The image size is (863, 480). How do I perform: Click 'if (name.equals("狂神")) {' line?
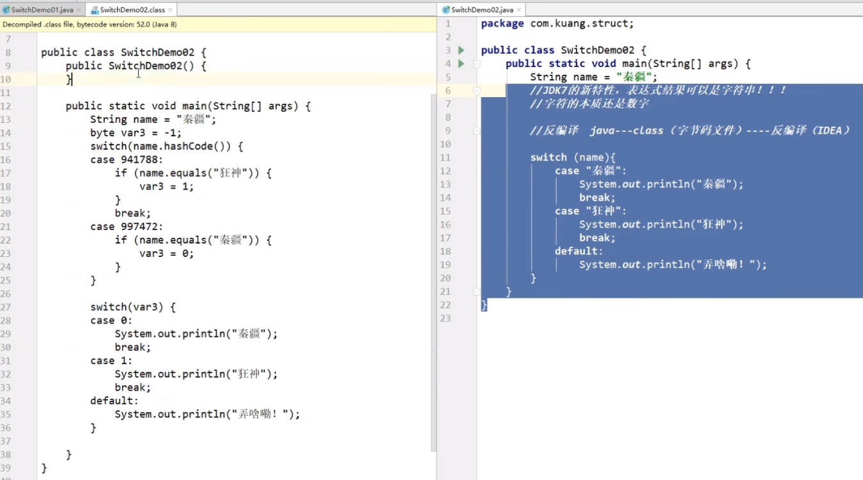[x=193, y=173]
